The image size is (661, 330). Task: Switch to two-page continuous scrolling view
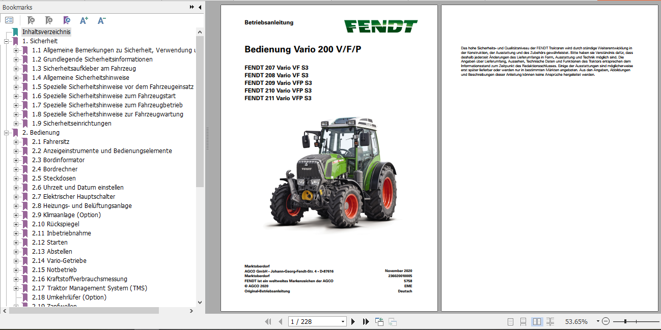tap(550, 321)
